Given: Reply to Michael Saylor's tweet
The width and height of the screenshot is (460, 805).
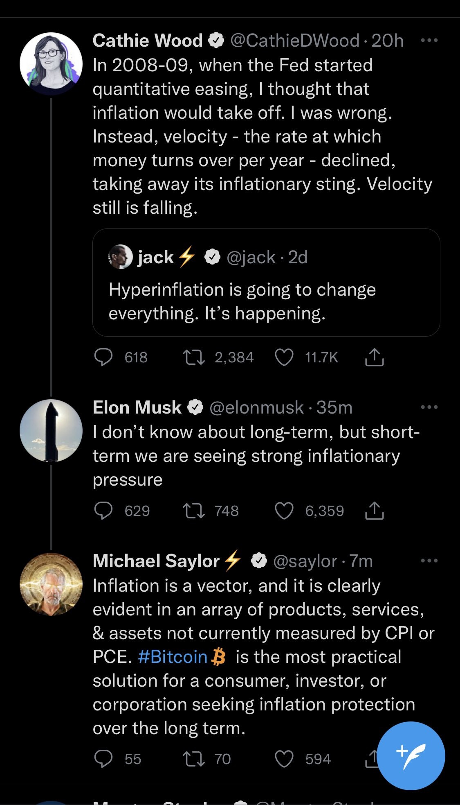Looking at the screenshot, I should [x=103, y=759].
